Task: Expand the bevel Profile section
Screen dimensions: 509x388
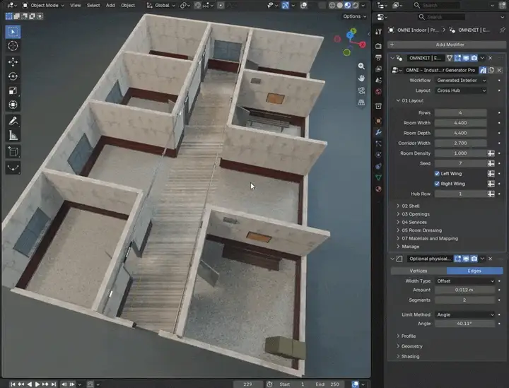Action: (406, 336)
